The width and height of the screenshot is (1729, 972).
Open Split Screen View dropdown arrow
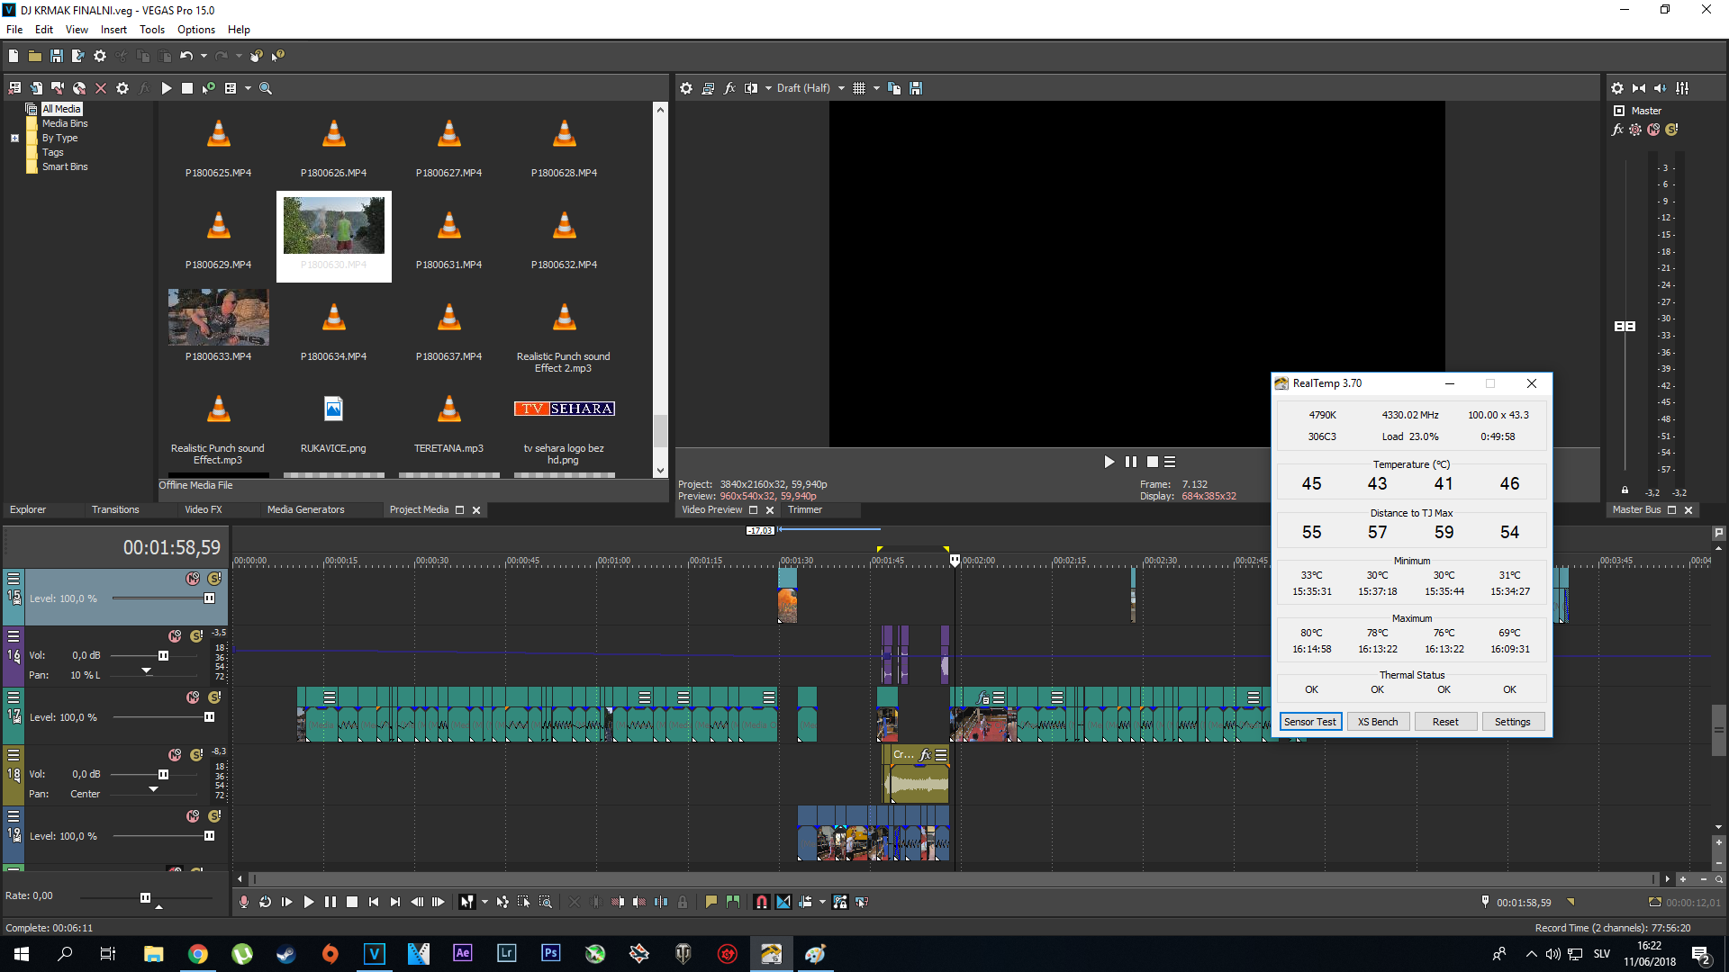[768, 88]
